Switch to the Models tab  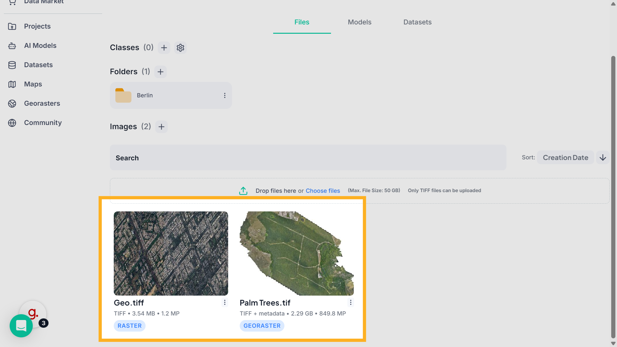coord(360,22)
